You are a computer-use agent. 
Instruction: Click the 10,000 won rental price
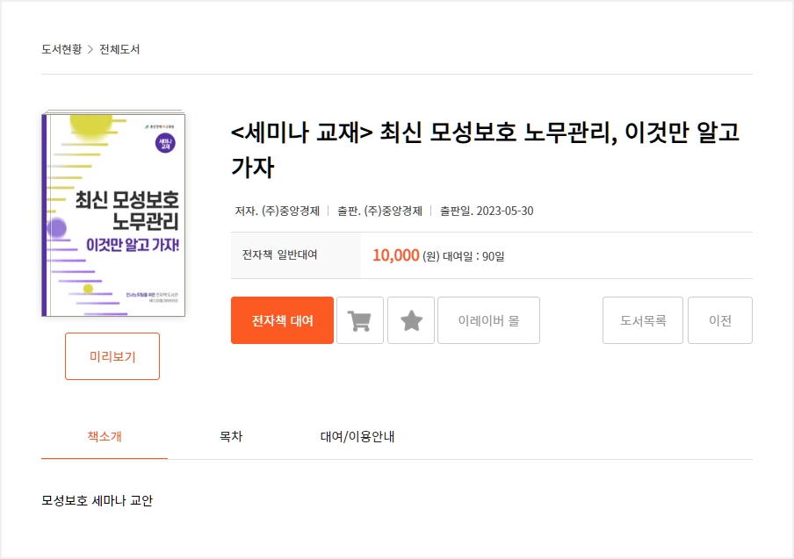pos(395,255)
